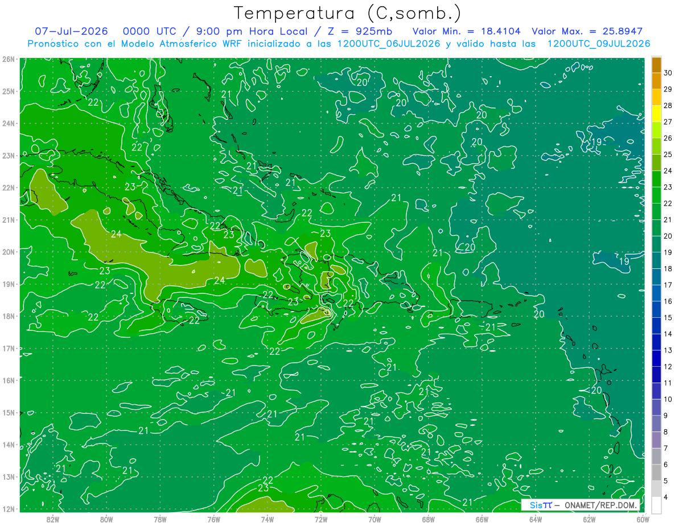The image size is (683, 527).
Task: Click the color bar value '10'
Action: pyautogui.click(x=668, y=399)
